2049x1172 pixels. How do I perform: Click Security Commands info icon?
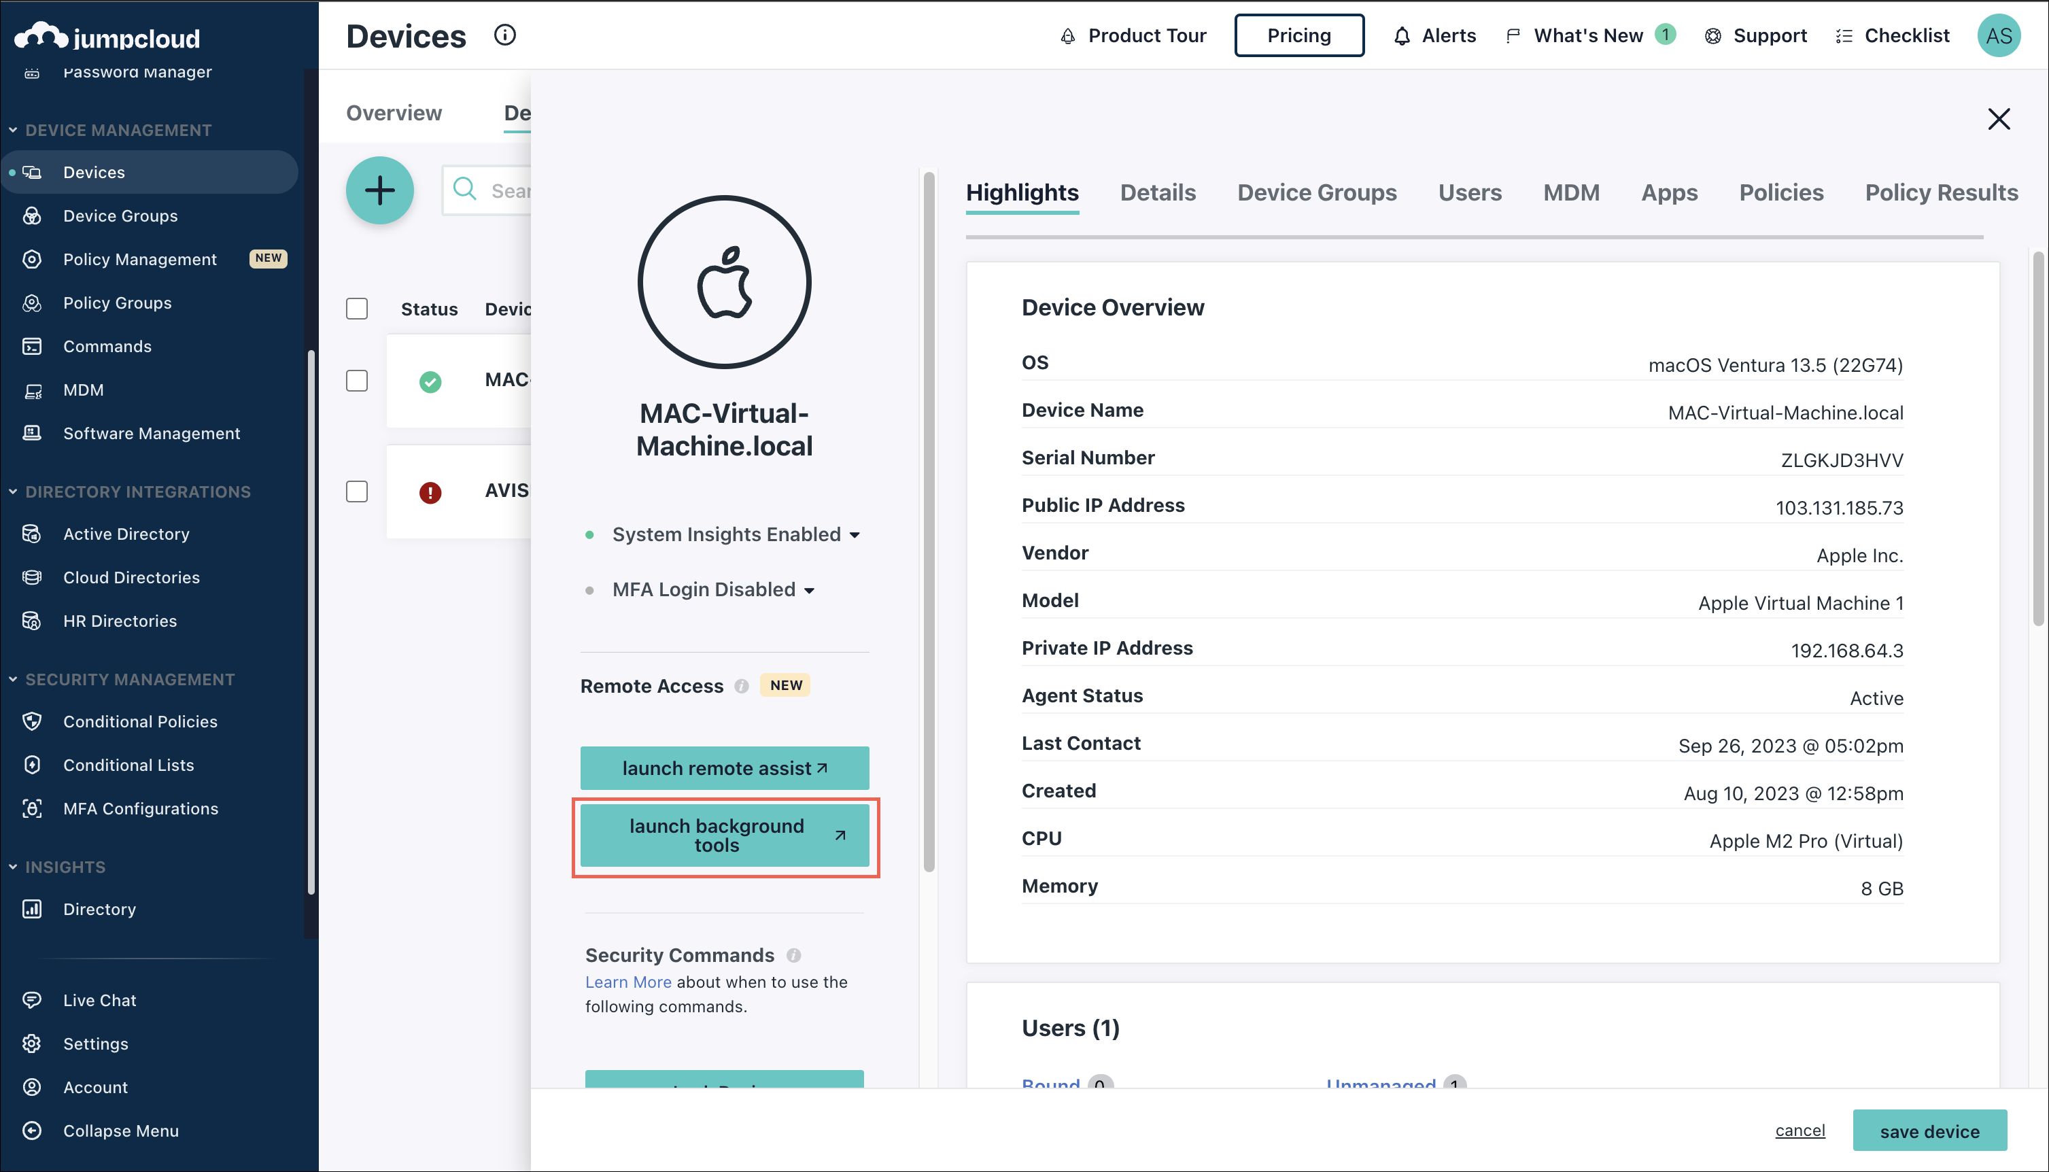pyautogui.click(x=793, y=954)
